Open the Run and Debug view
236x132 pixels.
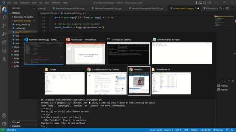coord(4,34)
